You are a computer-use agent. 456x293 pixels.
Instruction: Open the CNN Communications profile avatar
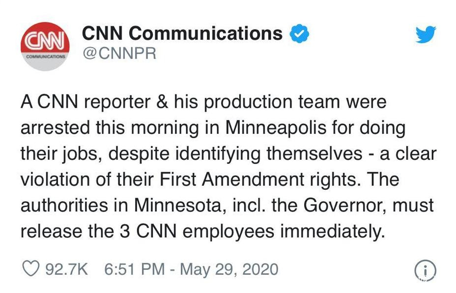[45, 46]
